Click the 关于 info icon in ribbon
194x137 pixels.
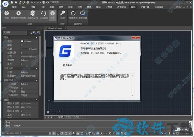(x=53, y=14)
